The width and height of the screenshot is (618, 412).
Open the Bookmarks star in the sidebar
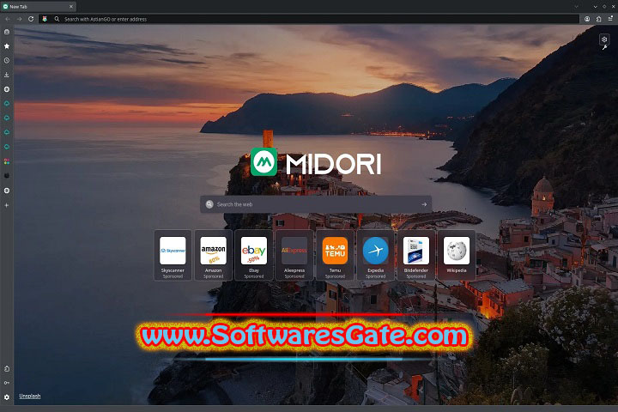click(x=7, y=46)
